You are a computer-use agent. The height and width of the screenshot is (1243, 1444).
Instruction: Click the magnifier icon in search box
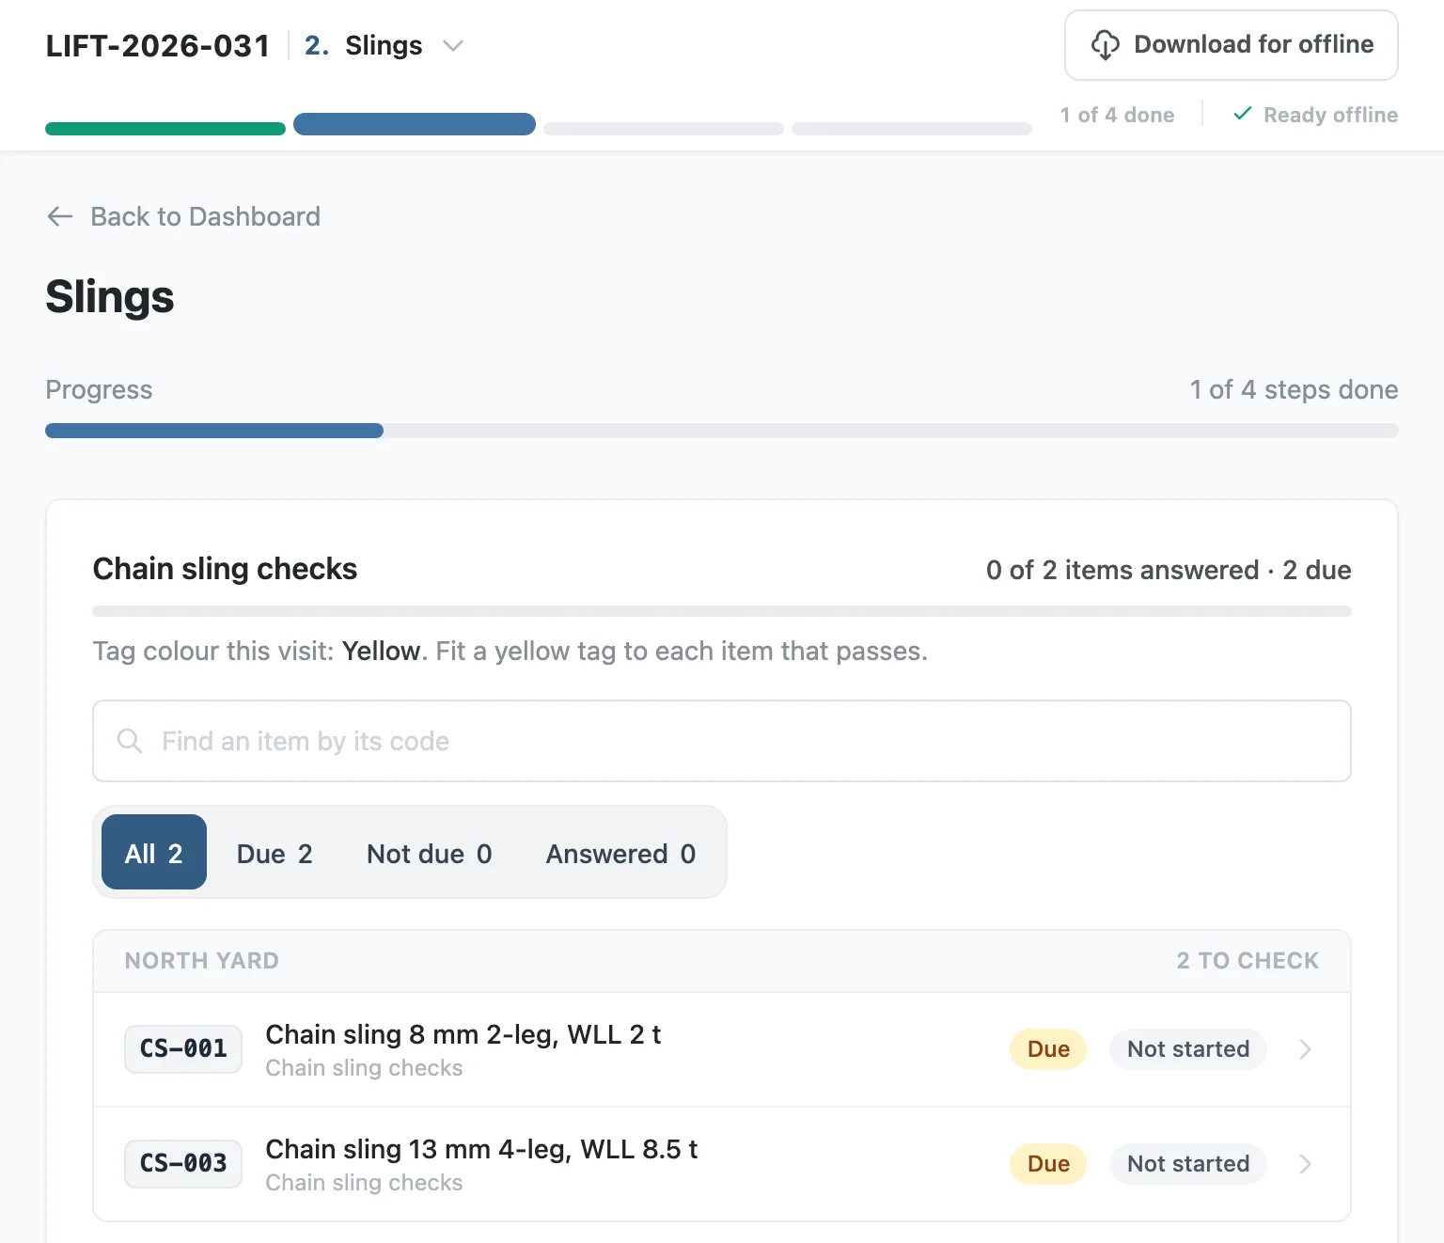click(130, 741)
